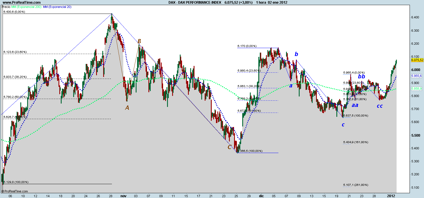
Task: Click the Fibonacci label 5.780,2 (50,00%)
Action: (x=15, y=97)
